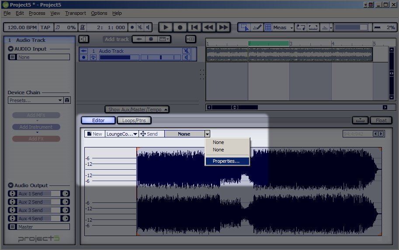399x250 pixels.
Task: Return to start with the rewind-to-beginning button
Action: point(194,27)
